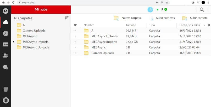Toggle favourite dot for MEGAsync Uploads row
This screenshot has width=211, height=107.
pyautogui.click(x=75, y=36)
